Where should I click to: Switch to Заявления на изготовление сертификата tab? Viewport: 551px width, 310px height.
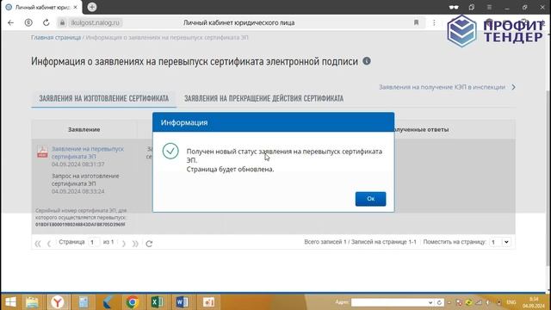103,98
